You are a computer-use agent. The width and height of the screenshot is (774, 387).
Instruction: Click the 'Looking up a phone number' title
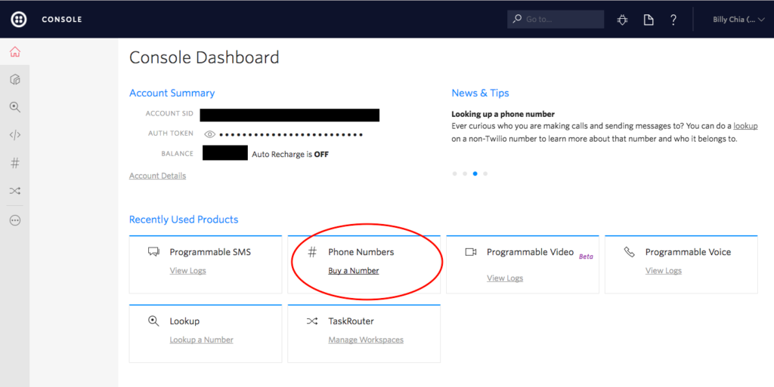click(503, 114)
